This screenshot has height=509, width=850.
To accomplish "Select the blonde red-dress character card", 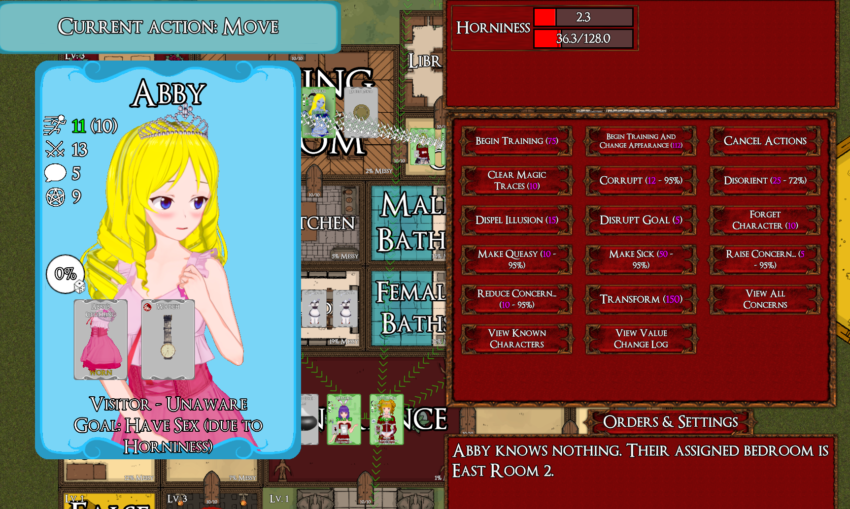I will (387, 419).
